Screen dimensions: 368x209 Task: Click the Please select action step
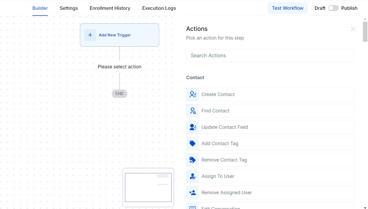pos(119,67)
